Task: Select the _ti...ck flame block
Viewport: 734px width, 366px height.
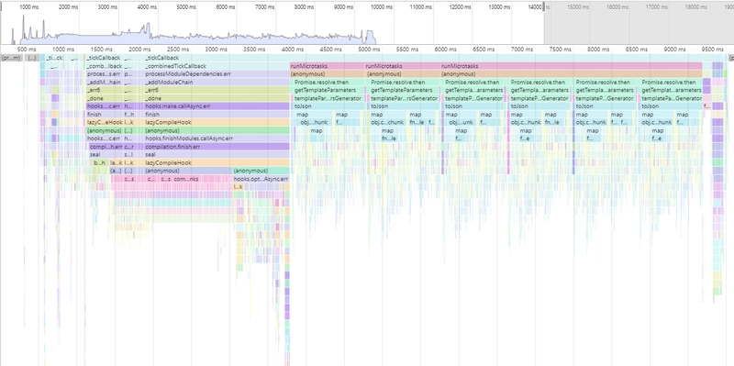Action: 54,58
